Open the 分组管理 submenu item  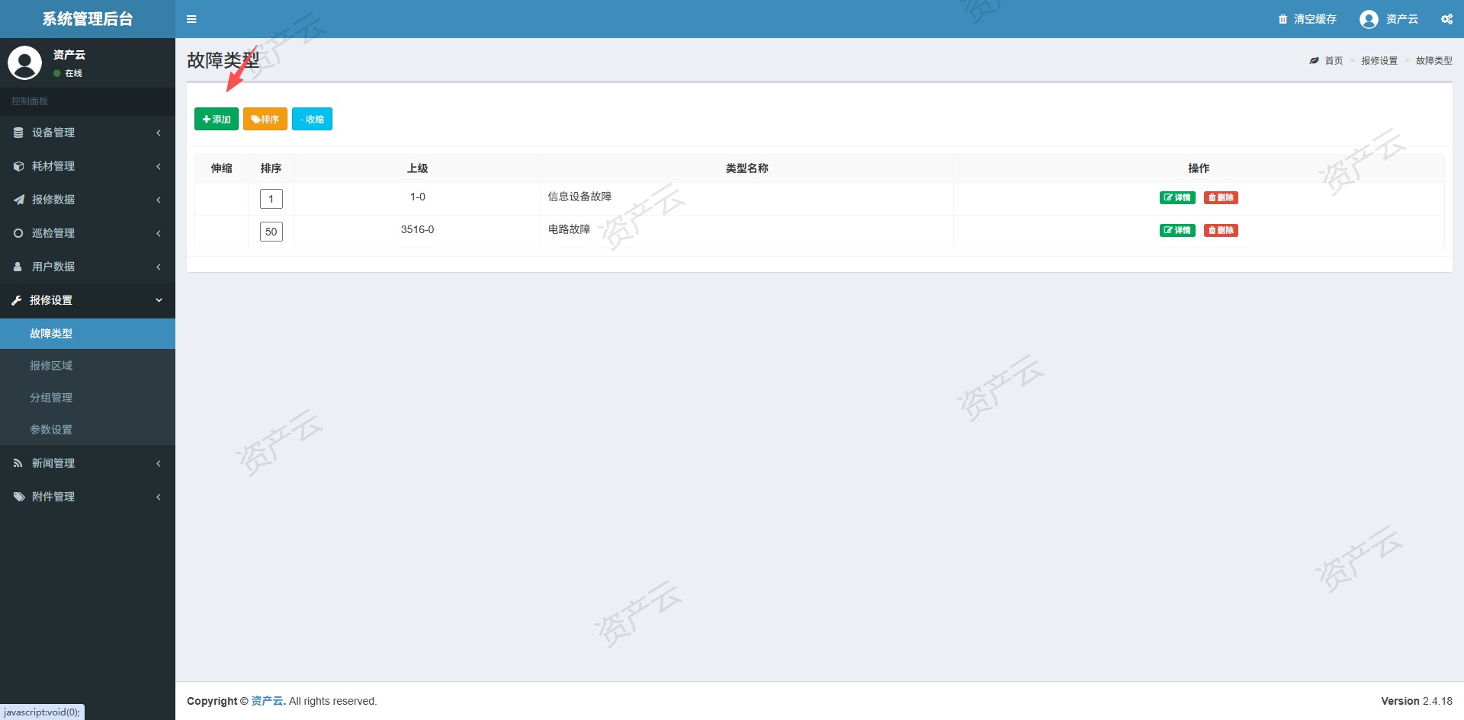coord(88,398)
